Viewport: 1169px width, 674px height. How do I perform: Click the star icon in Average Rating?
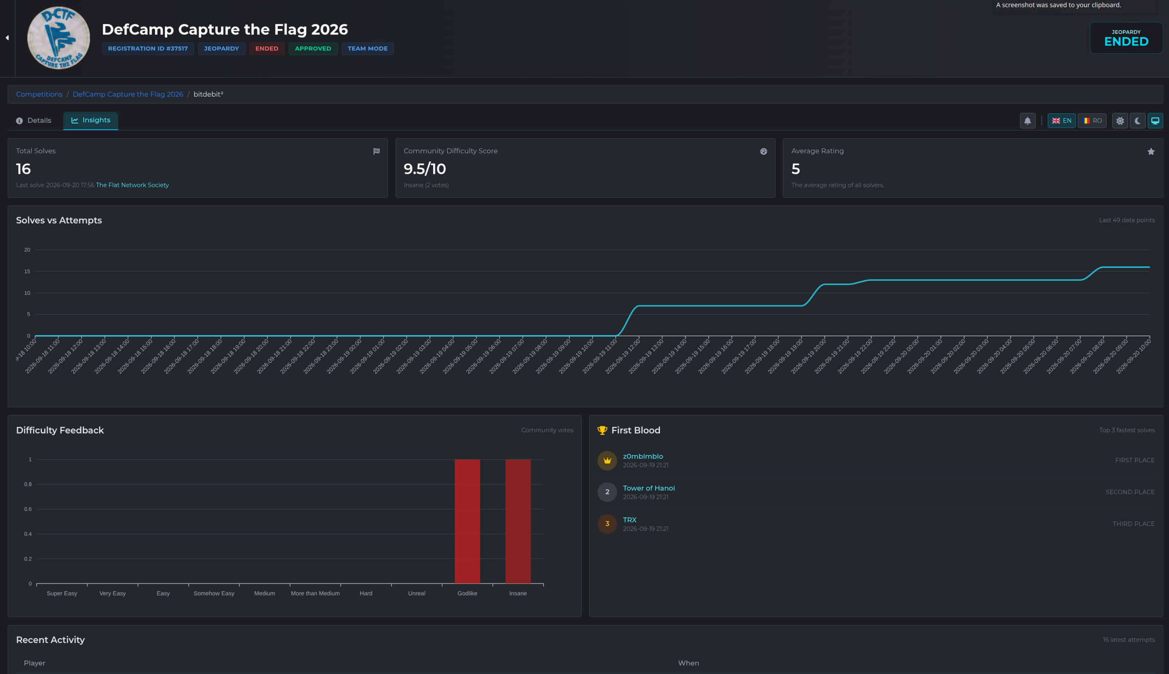(x=1151, y=151)
